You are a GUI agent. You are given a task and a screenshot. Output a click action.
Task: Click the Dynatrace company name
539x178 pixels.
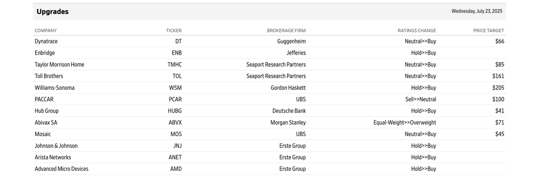46,41
